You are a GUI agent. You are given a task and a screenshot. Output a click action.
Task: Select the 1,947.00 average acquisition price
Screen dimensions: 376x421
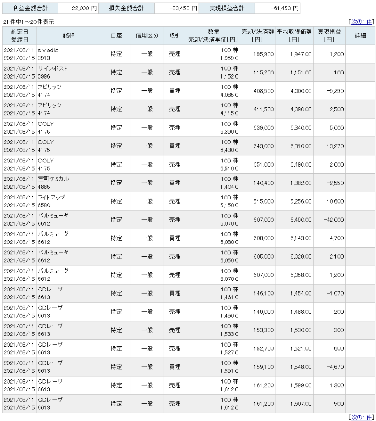click(301, 54)
